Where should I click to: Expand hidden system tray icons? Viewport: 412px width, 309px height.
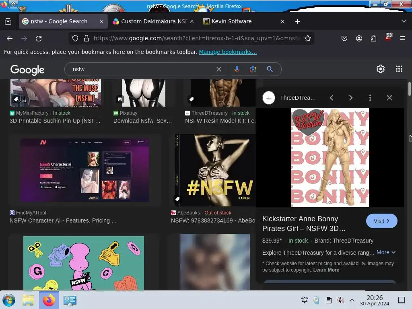[352, 300]
